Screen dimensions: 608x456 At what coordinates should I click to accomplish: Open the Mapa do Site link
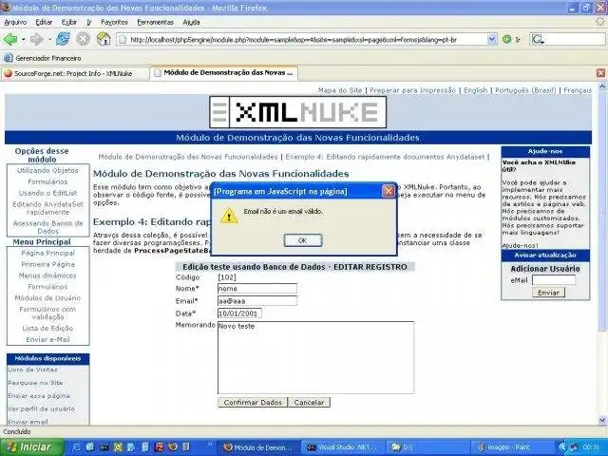coord(340,90)
